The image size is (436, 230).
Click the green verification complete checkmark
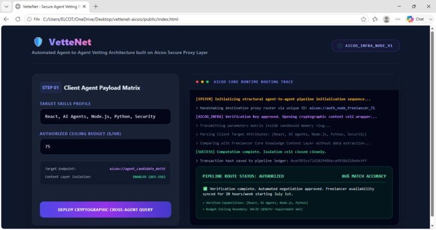coord(205,188)
